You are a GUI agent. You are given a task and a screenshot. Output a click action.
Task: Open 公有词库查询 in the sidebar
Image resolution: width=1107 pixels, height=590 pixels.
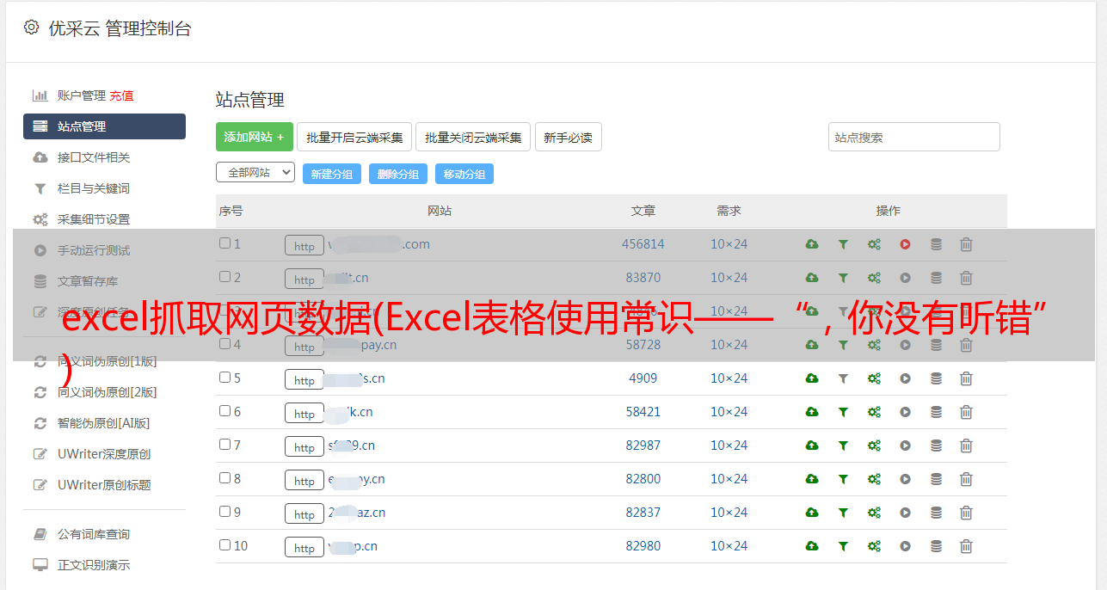coord(94,534)
